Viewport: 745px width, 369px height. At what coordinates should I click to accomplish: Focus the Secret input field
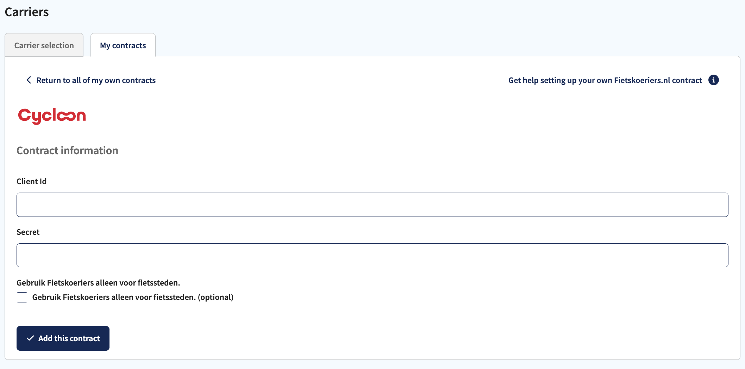[372, 255]
